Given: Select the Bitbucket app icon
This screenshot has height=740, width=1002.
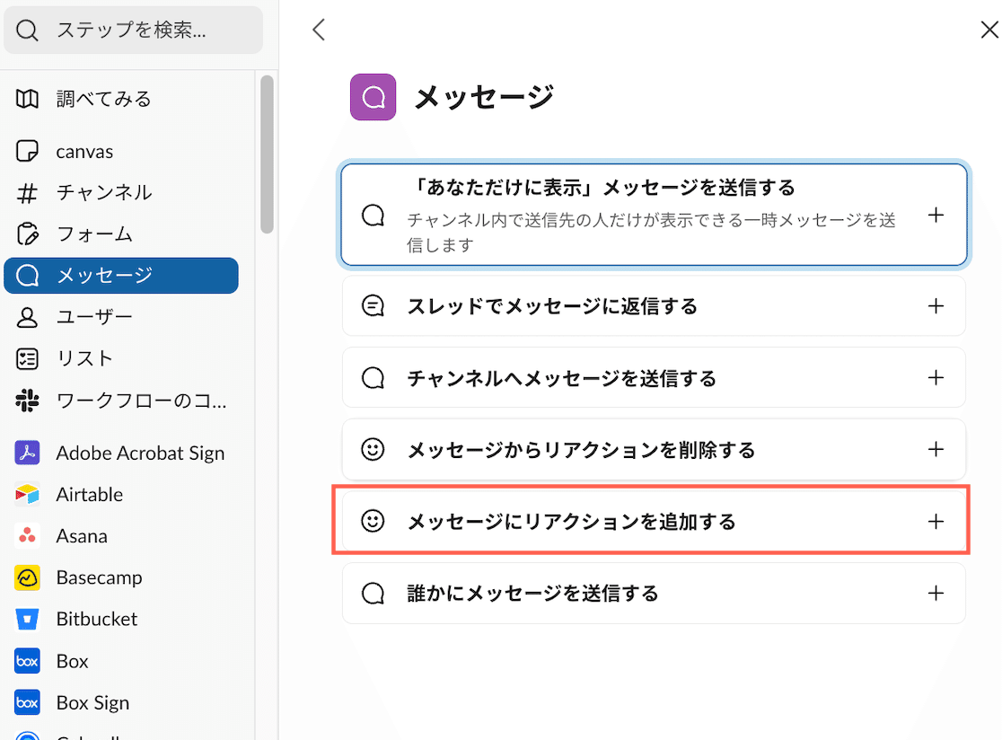Looking at the screenshot, I should [x=27, y=618].
